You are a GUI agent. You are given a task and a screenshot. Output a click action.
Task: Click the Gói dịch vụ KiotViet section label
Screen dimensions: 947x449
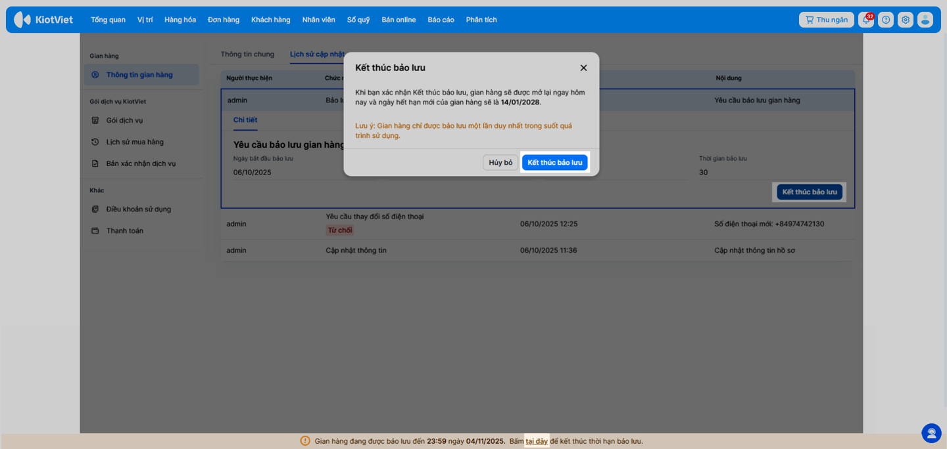118,102
